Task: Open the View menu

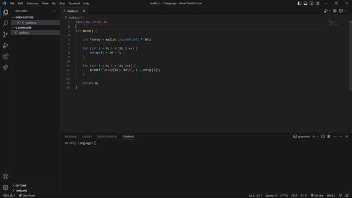Action: click(x=45, y=3)
